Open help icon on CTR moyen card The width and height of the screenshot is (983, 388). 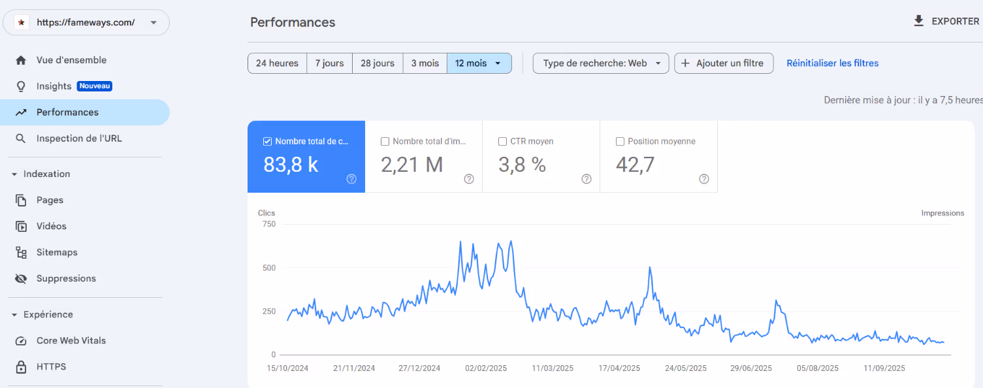(x=587, y=179)
